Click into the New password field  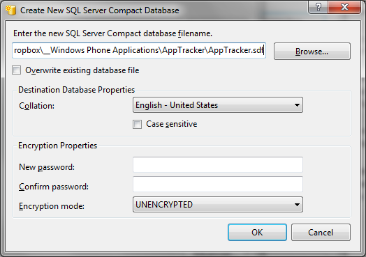[218, 165]
